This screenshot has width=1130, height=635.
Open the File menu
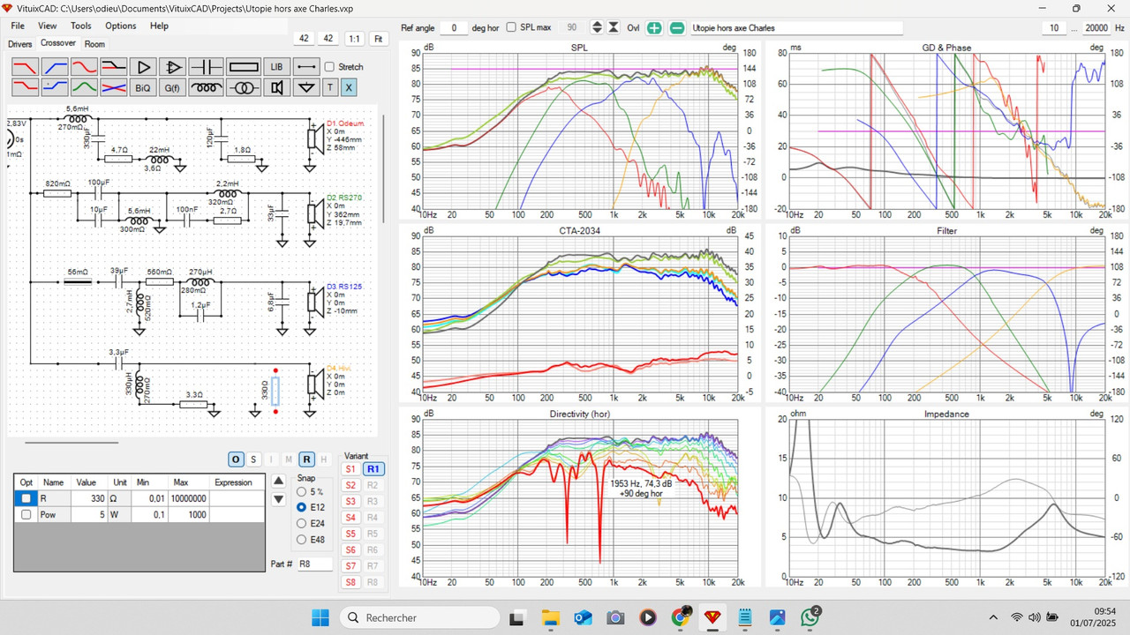tap(18, 26)
